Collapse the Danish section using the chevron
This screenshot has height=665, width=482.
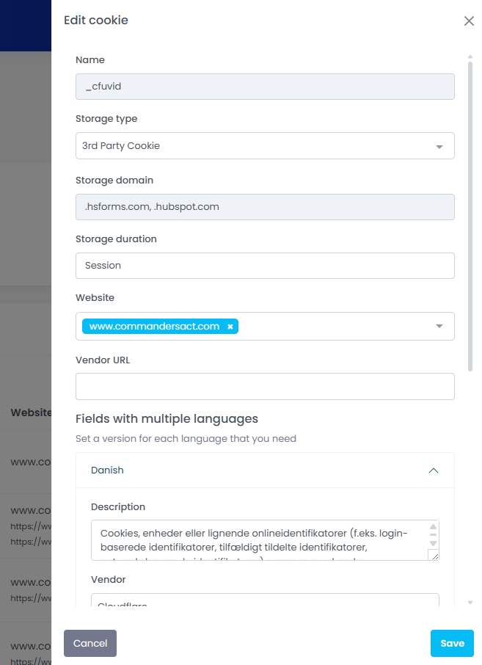coord(433,470)
